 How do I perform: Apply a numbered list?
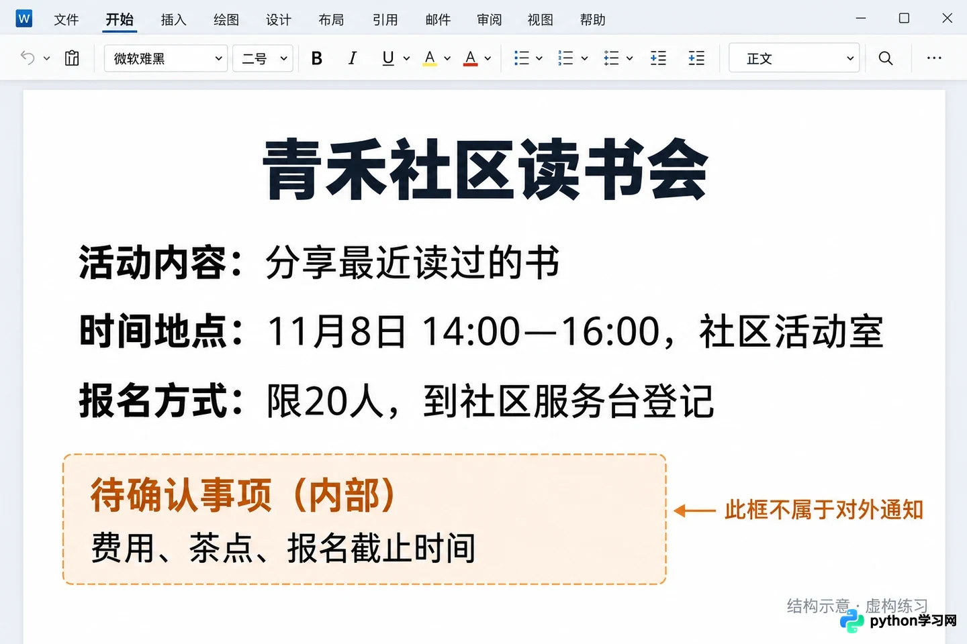pyautogui.click(x=566, y=58)
